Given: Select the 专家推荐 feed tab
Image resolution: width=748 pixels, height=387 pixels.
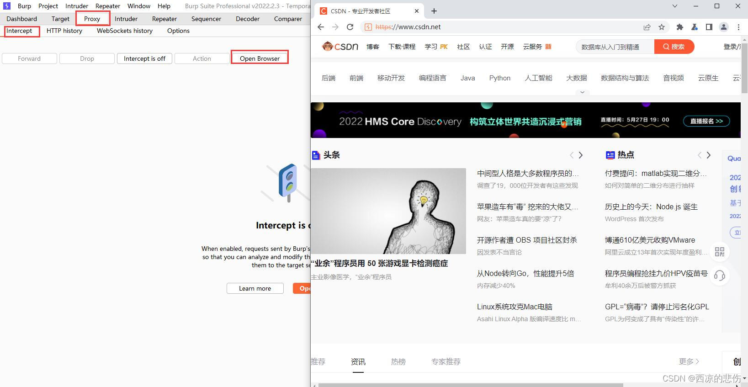Looking at the screenshot, I should tap(446, 361).
